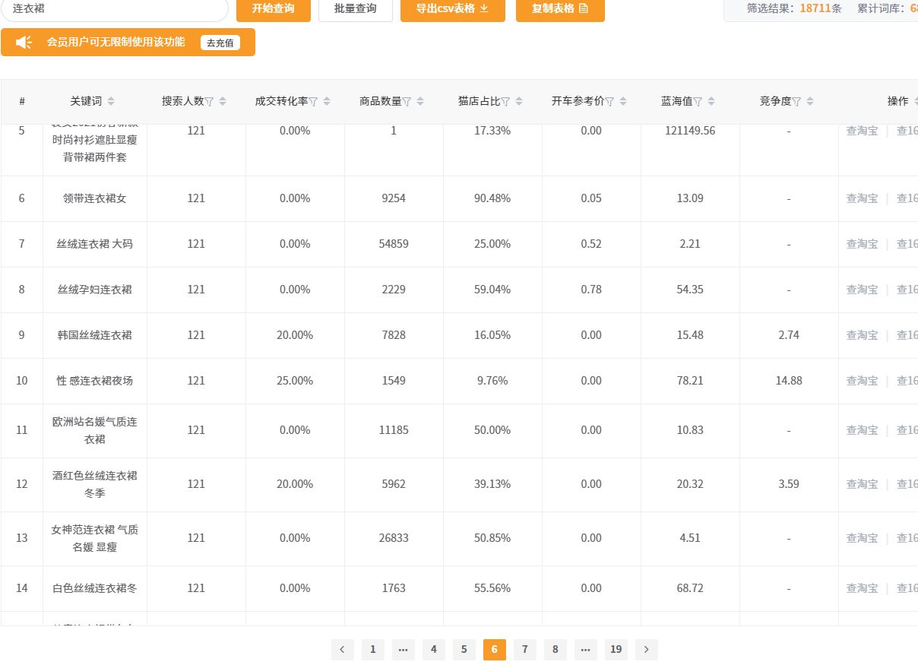
Task: Click 导出csv表格 to export the table
Action: (x=452, y=8)
